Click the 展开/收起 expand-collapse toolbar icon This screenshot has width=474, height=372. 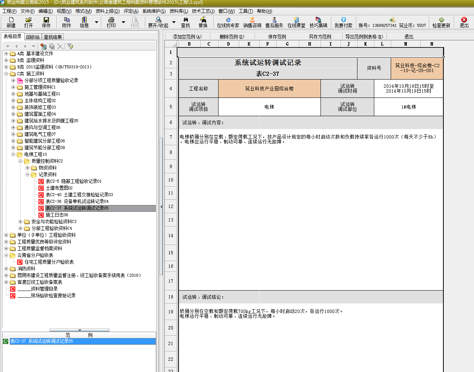(x=158, y=22)
